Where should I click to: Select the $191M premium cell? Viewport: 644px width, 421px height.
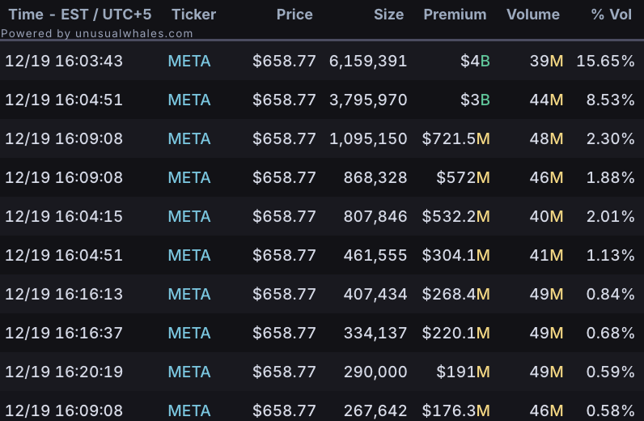tap(464, 372)
